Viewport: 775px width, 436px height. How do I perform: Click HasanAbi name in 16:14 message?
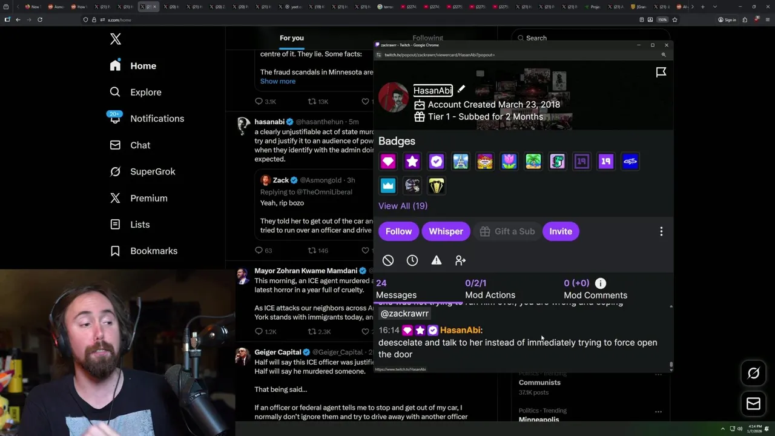click(460, 331)
